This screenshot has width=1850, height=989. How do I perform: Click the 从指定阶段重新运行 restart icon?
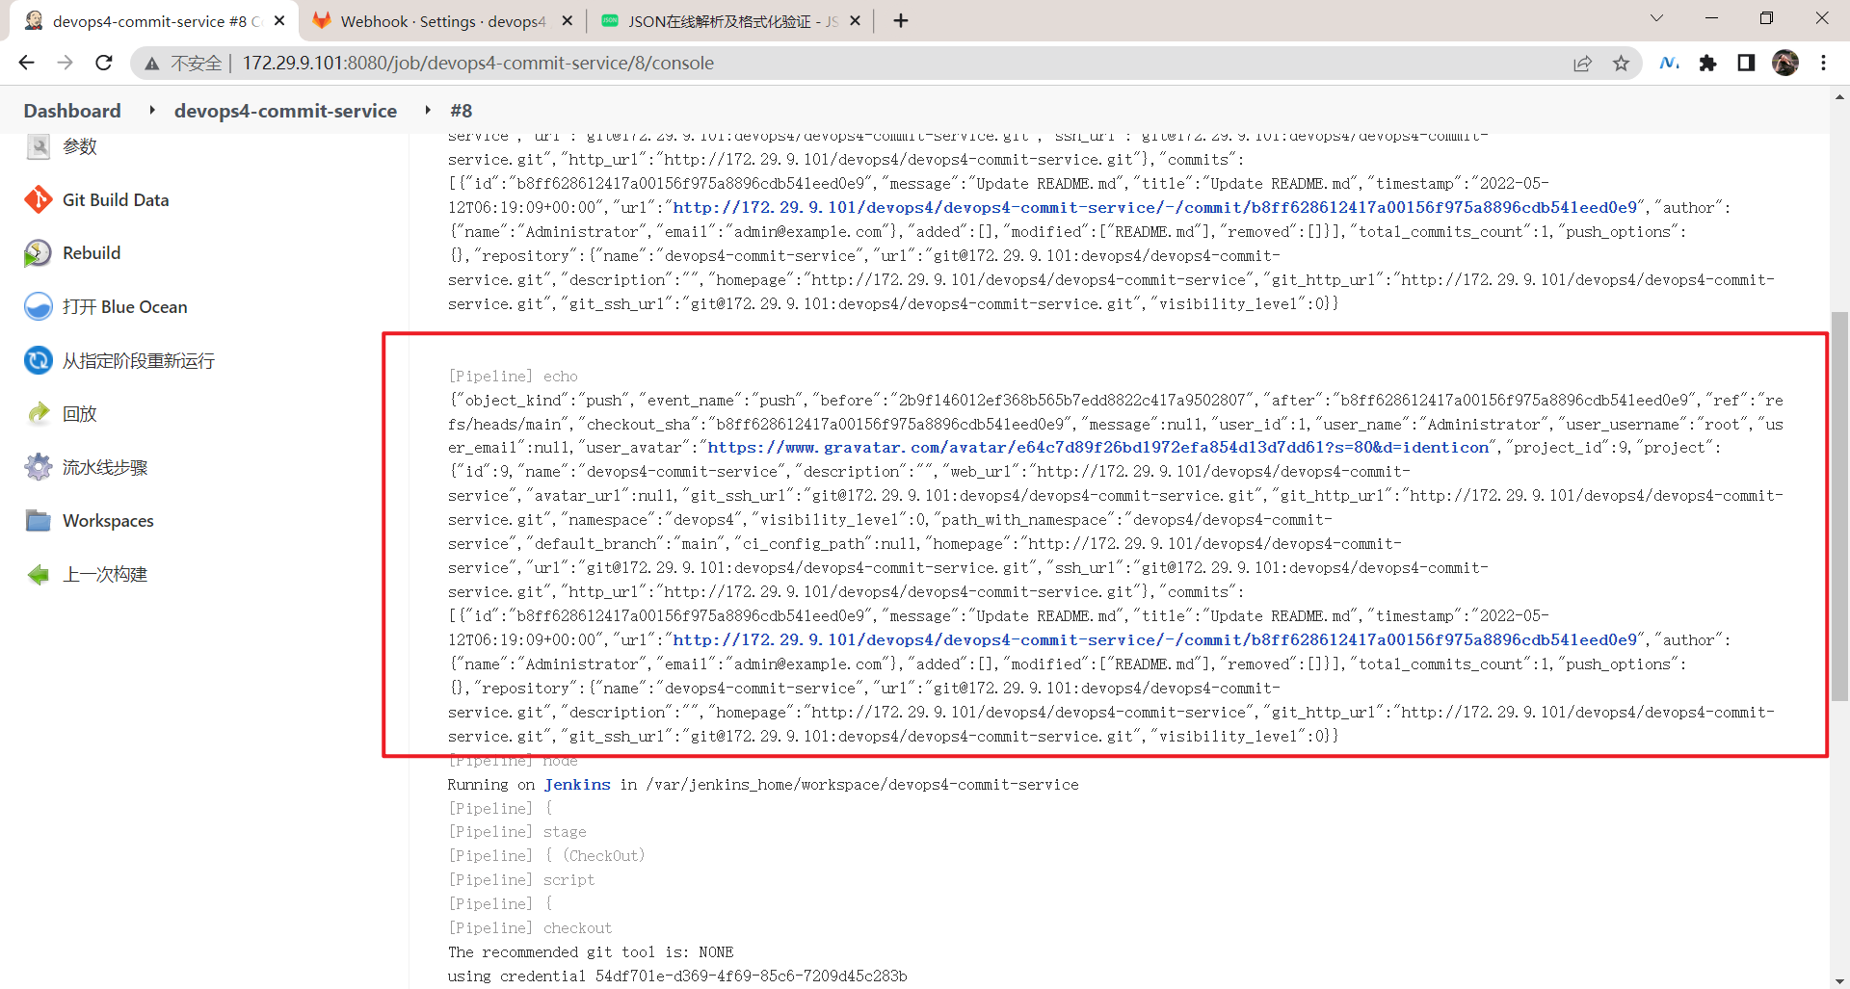click(39, 360)
